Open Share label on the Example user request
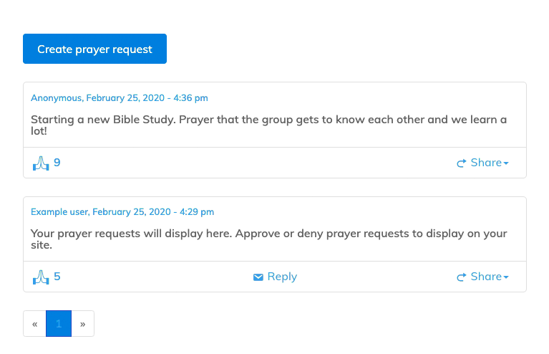549x354 pixels. pos(486,277)
